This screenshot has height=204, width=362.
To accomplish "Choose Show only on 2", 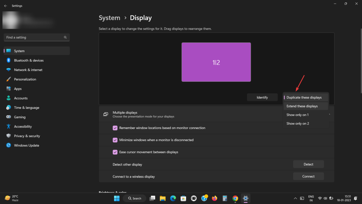I will coord(298,123).
